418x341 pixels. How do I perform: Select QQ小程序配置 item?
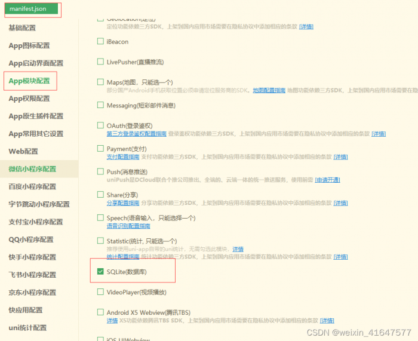tap(31, 239)
